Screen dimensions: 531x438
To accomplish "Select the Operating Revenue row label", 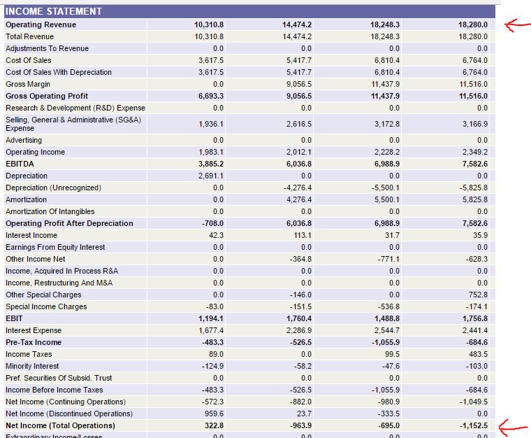I will 41,24.
